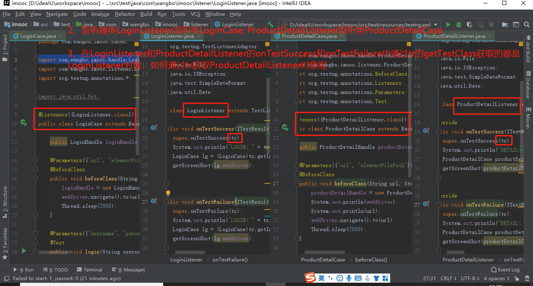
Task: Click run gutter icon beside LoginCase class
Action: coord(24,123)
